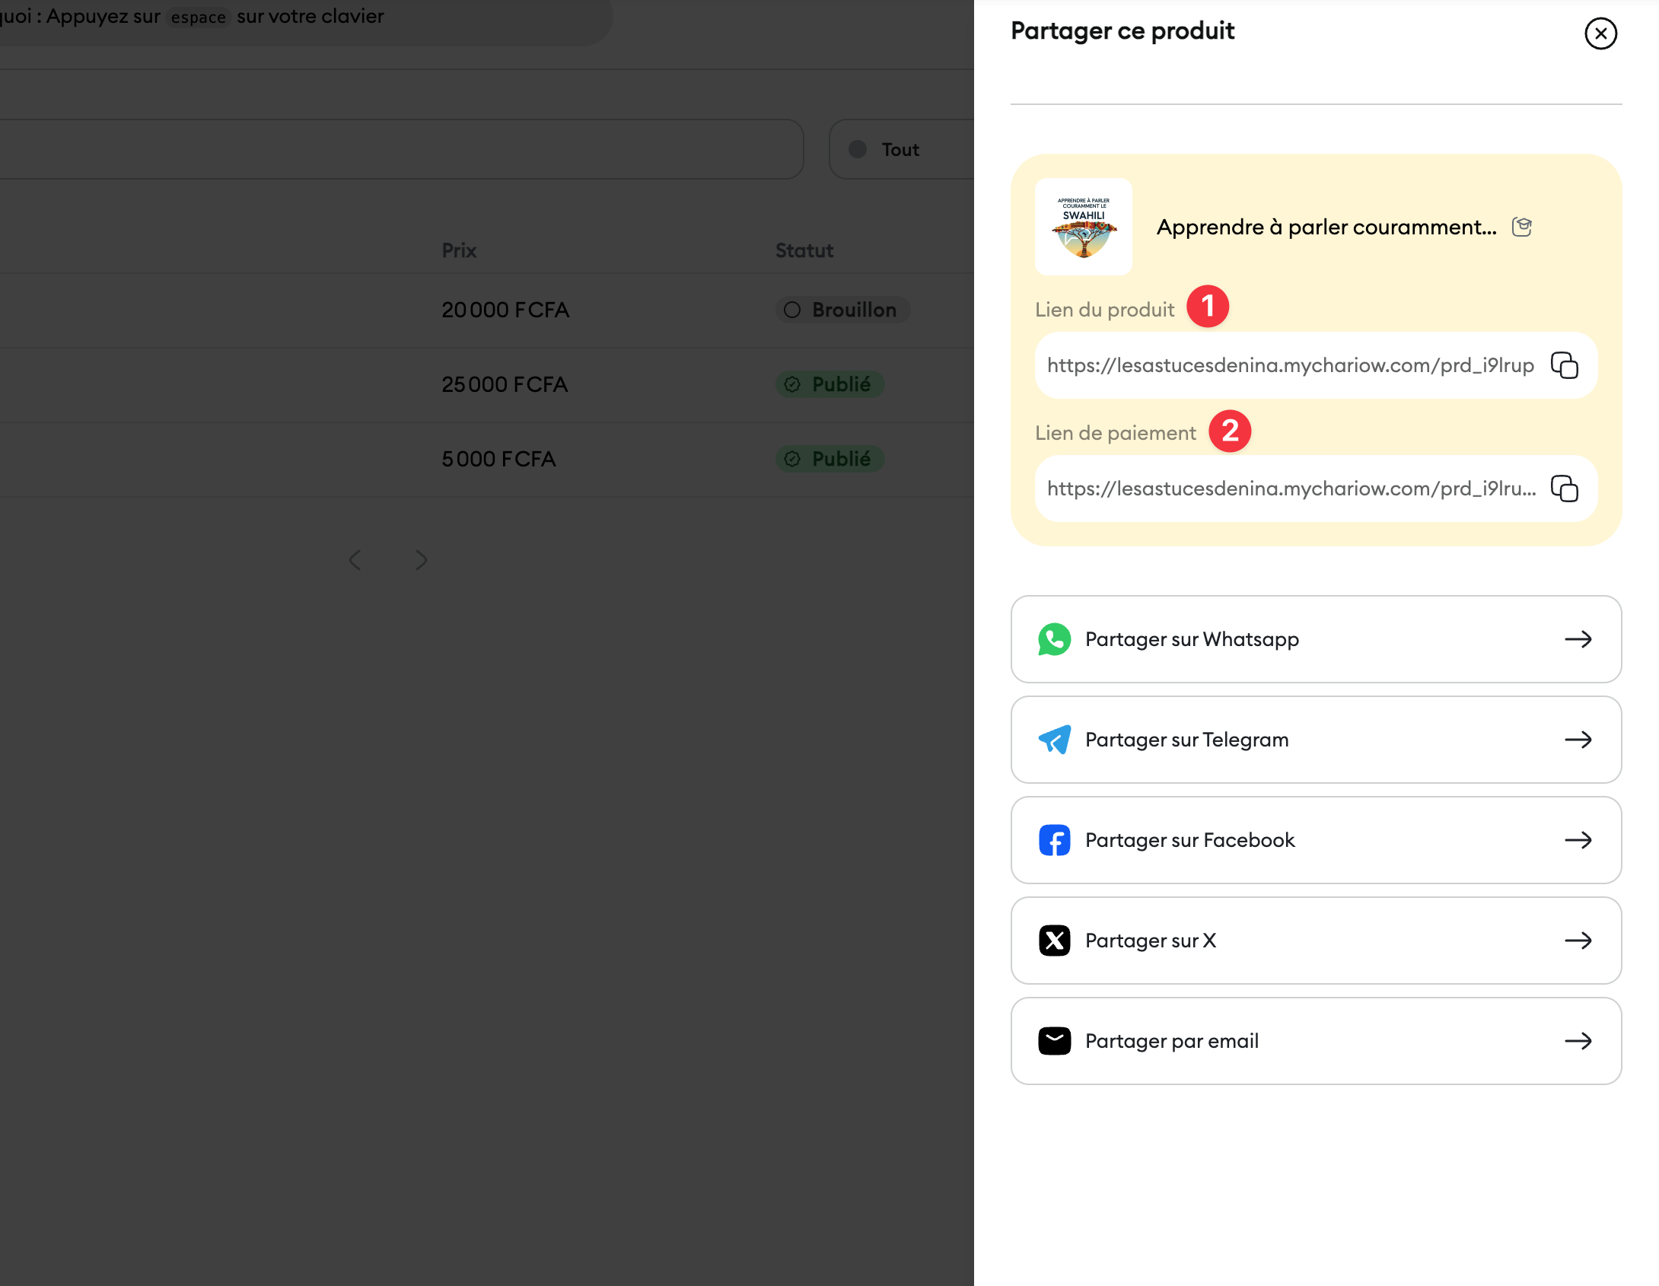The image size is (1659, 1286).
Task: Copy the payment link URL
Action: click(x=1565, y=489)
